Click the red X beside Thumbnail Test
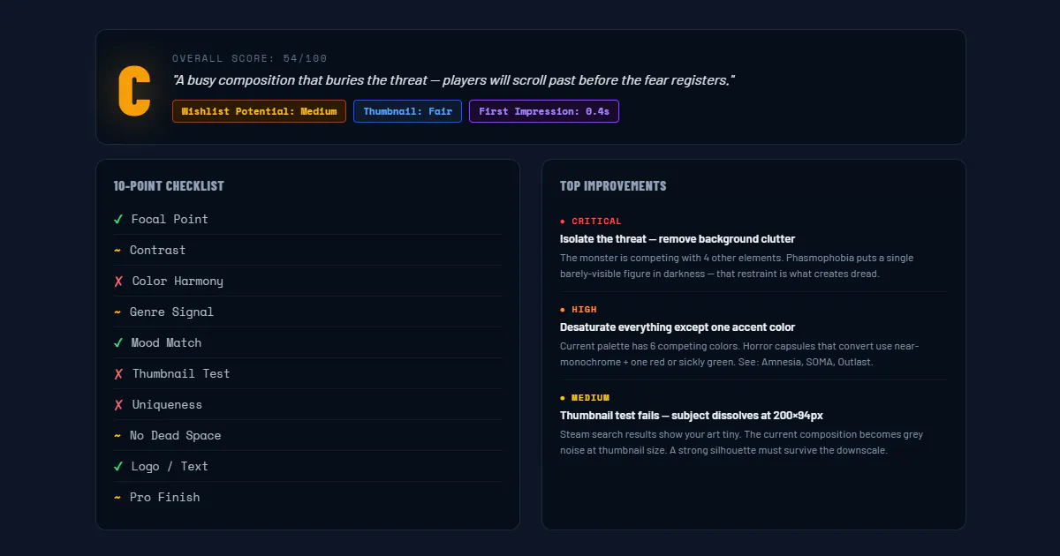Viewport: 1060px width, 556px height. [x=118, y=373]
